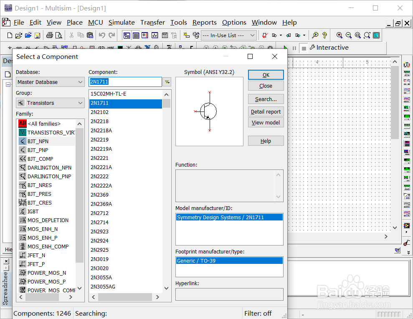The height and width of the screenshot is (319, 413).
Task: Switch to full screen view icon
Action: [x=376, y=35]
